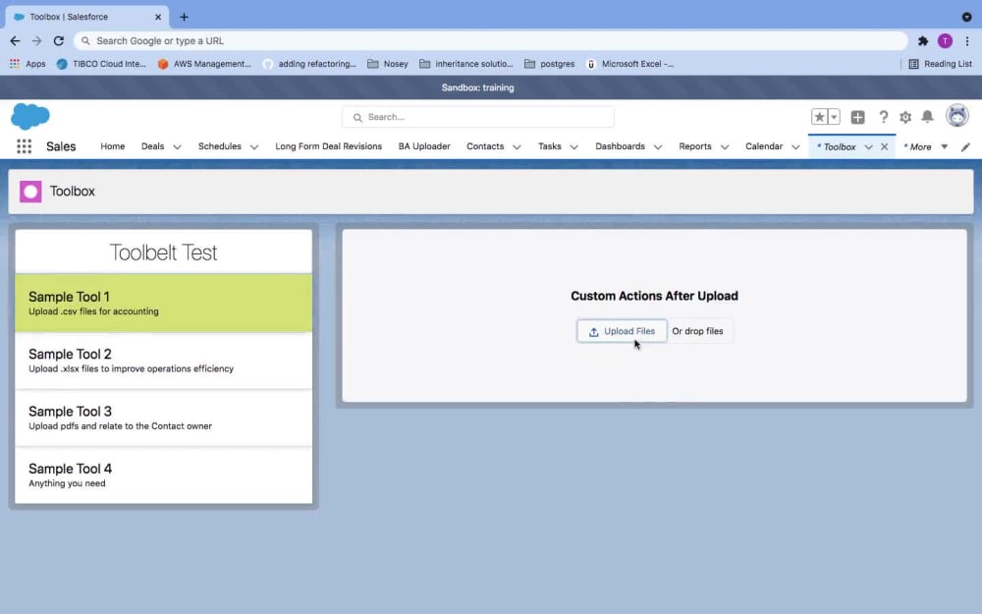Open the Help question mark icon
The width and height of the screenshot is (982, 614).
click(x=883, y=117)
